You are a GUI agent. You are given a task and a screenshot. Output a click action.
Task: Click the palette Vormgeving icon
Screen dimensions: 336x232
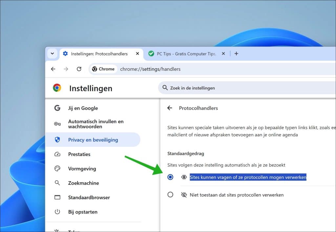[x=57, y=168]
